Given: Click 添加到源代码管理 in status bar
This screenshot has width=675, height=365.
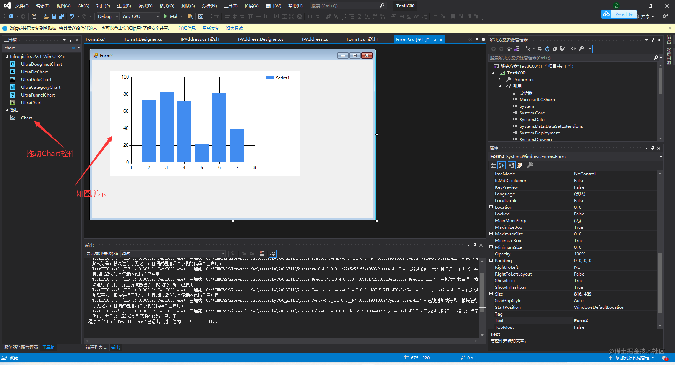Looking at the screenshot, I should pyautogui.click(x=632, y=358).
